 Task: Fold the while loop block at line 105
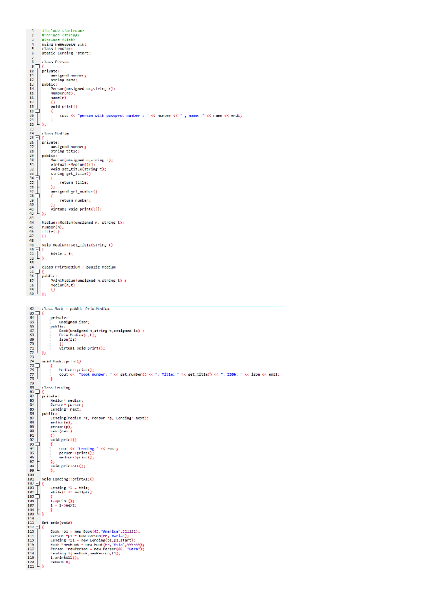click(37, 496)
